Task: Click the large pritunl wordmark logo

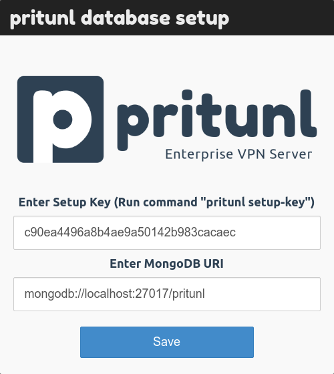Action: coord(217,120)
